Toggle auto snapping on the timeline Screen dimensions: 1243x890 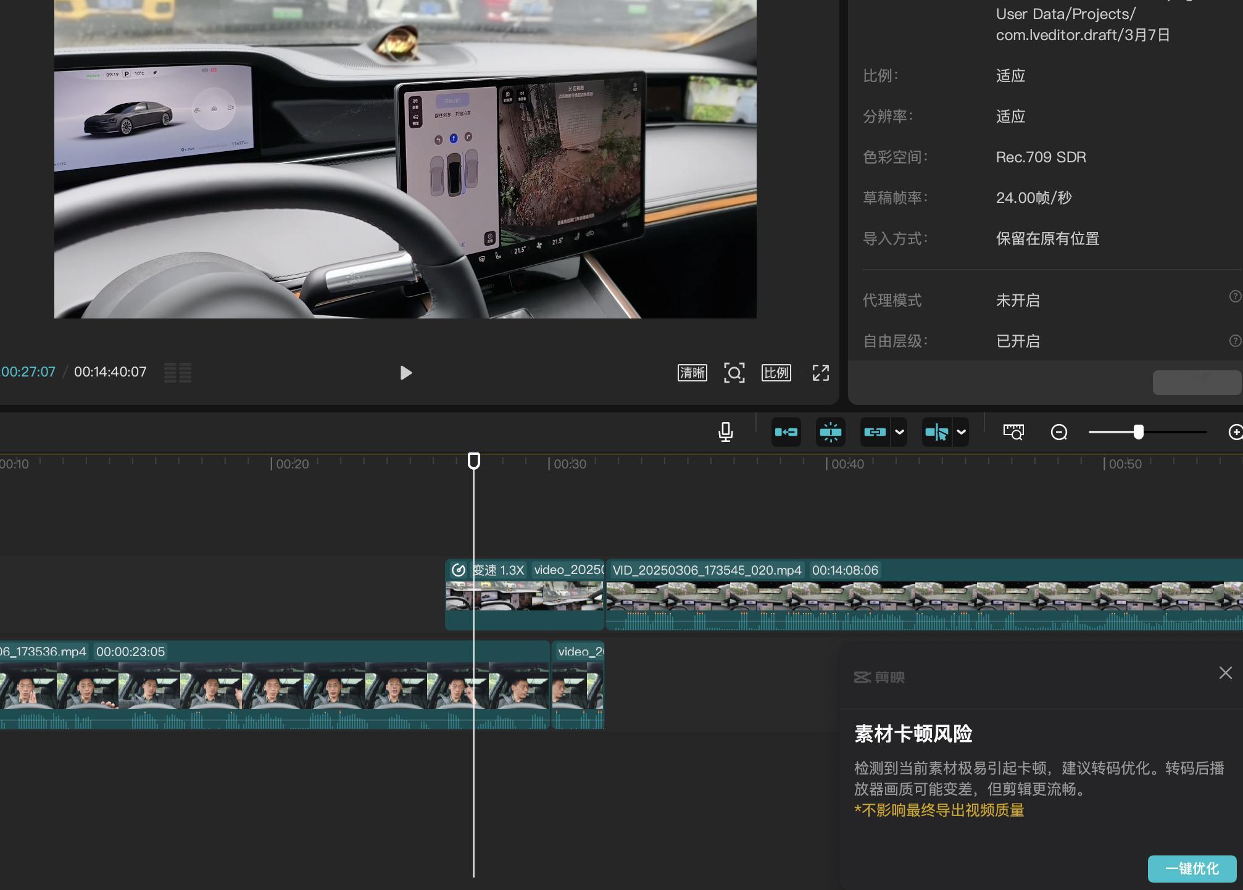(x=831, y=432)
